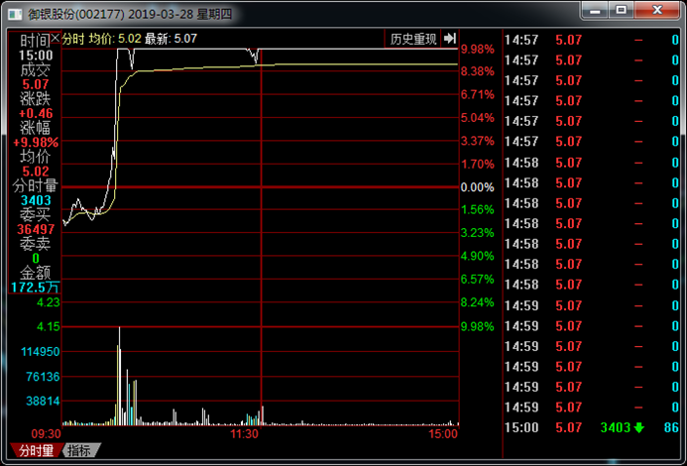Click the 最新: 5.07 legend label
687x466 pixels.
click(x=171, y=39)
